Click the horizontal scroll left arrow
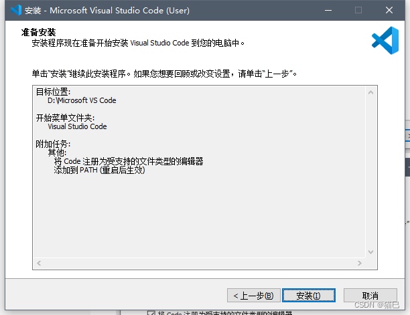 coord(39,263)
